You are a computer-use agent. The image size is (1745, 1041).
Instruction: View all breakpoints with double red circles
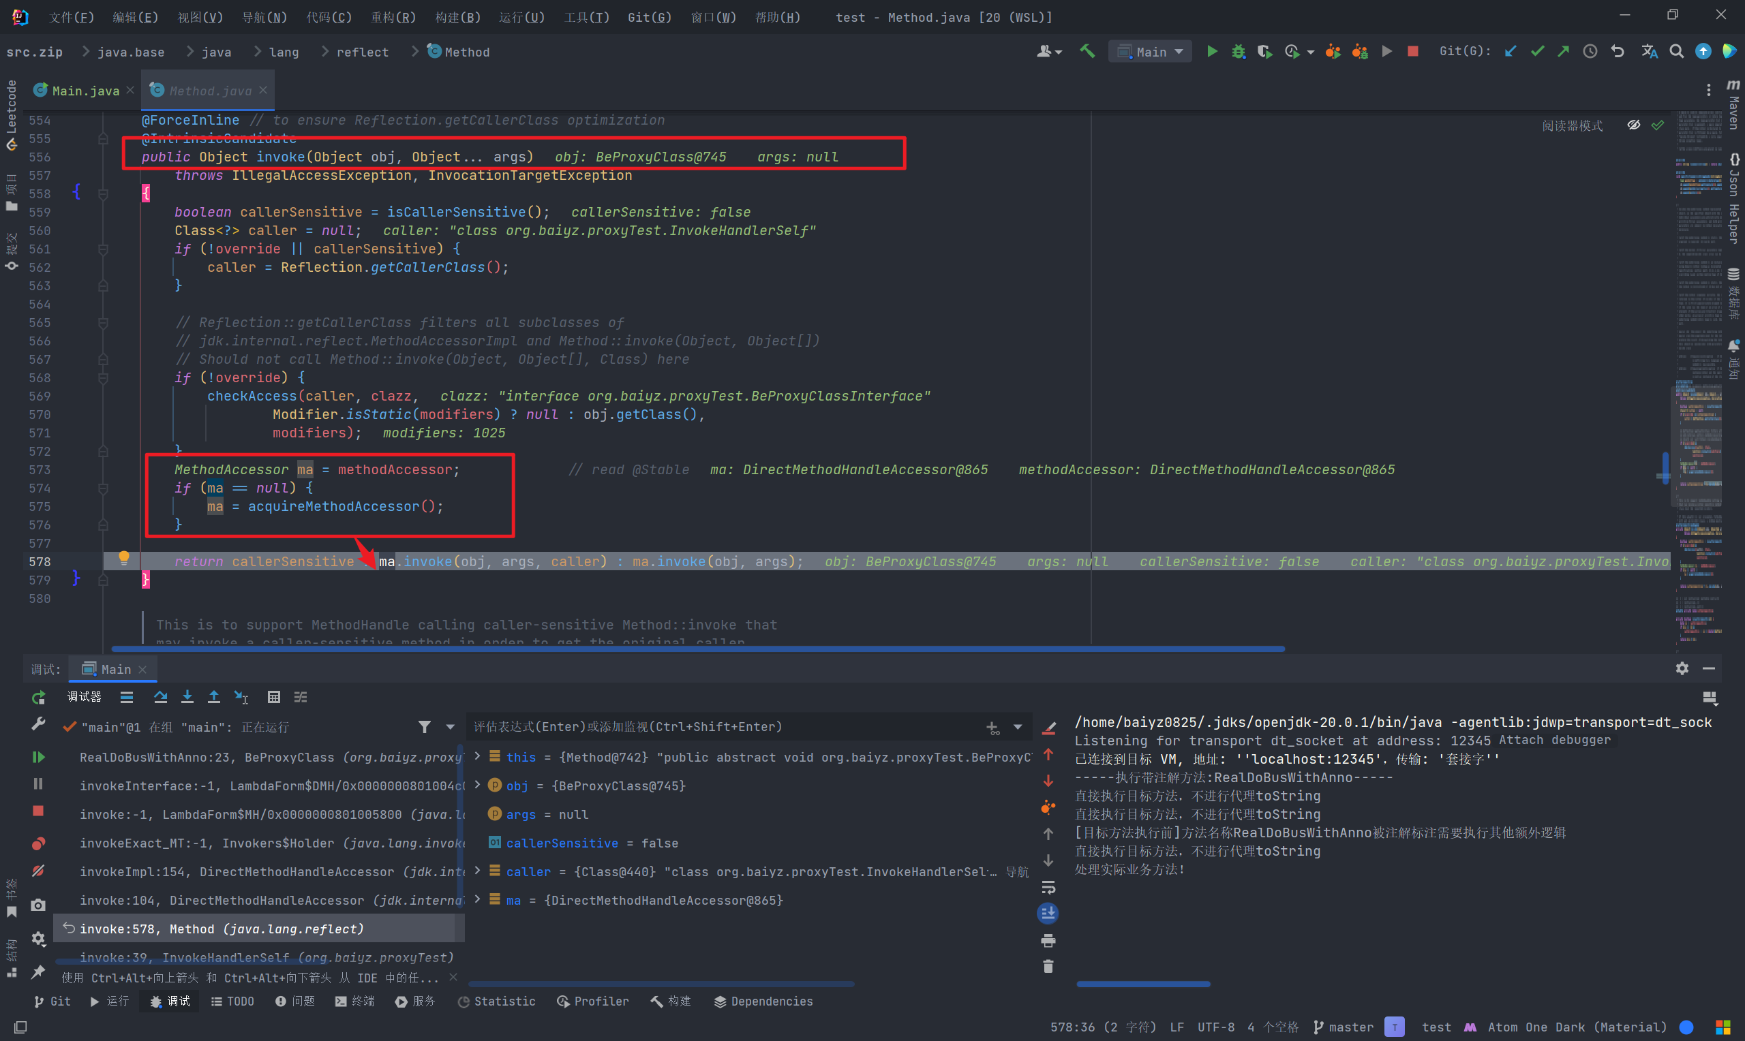click(39, 843)
